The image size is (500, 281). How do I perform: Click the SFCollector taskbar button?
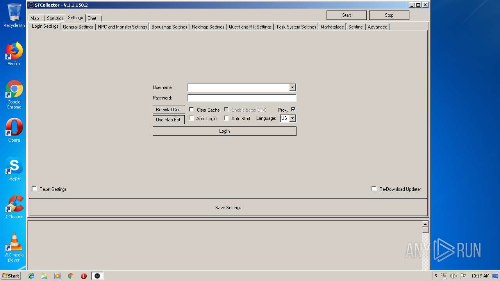coord(97,276)
